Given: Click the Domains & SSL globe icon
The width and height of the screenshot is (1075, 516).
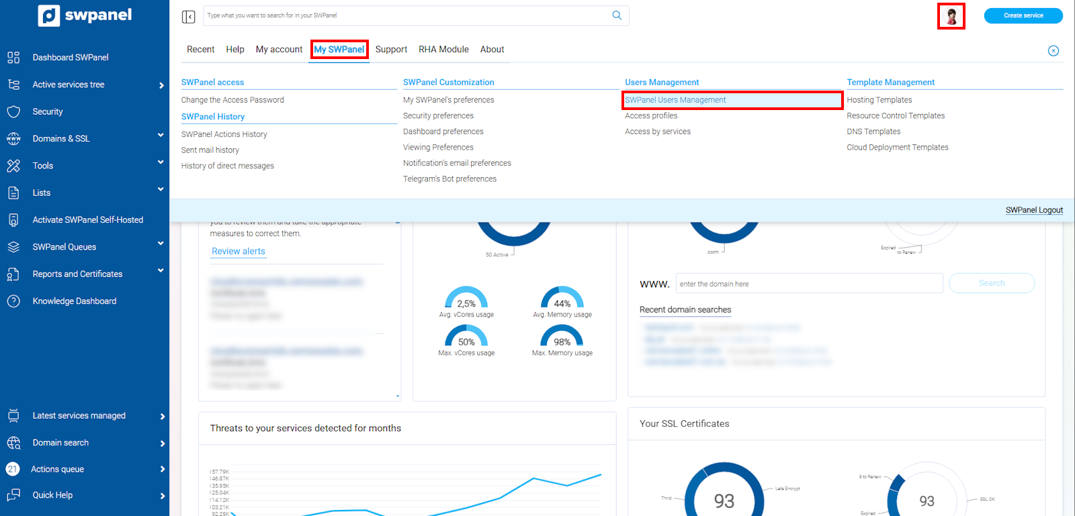Looking at the screenshot, I should 13,138.
